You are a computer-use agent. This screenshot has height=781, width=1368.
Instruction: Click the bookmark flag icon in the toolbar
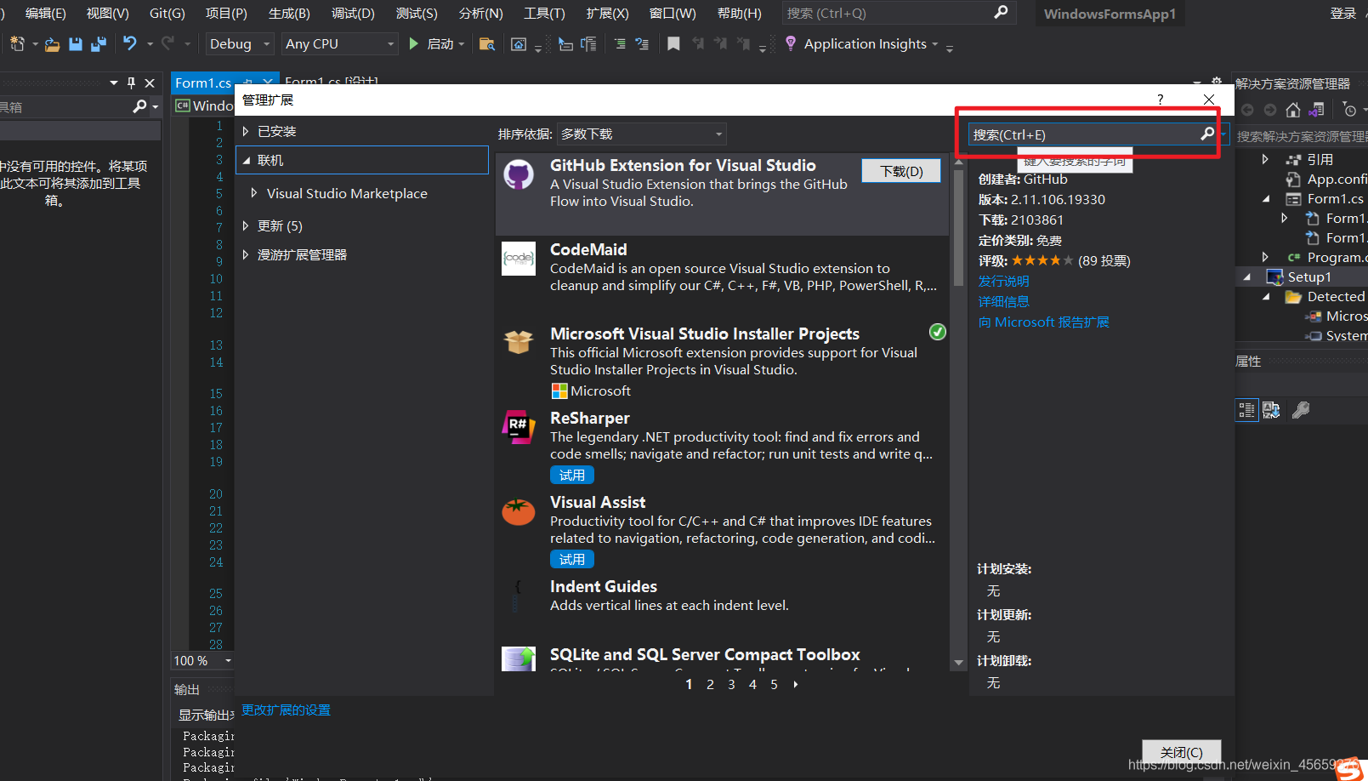[x=673, y=43]
